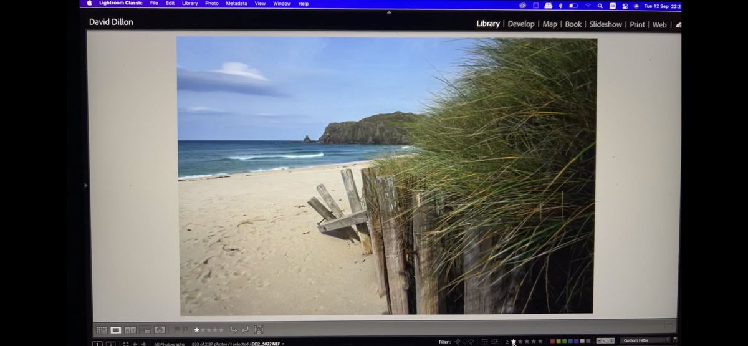The height and width of the screenshot is (346, 748).
Task: Flag the photo as a pick
Action: [x=176, y=329]
